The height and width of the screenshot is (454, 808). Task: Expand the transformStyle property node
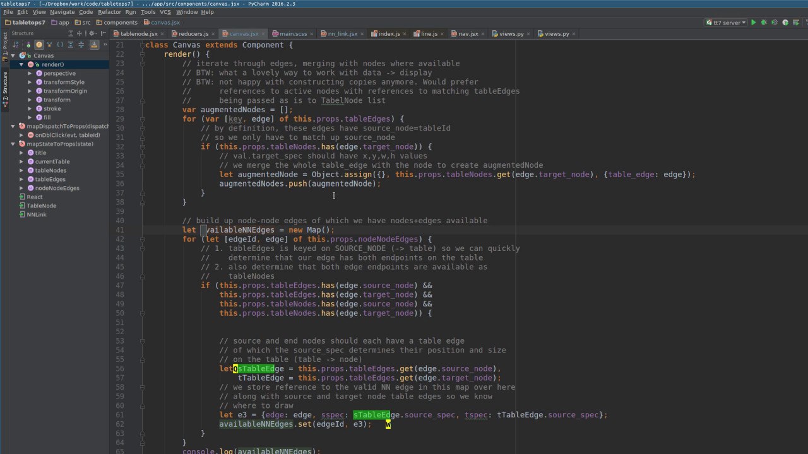click(x=30, y=82)
